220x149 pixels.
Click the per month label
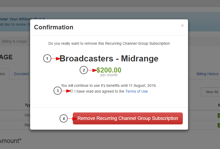pos(109,75)
